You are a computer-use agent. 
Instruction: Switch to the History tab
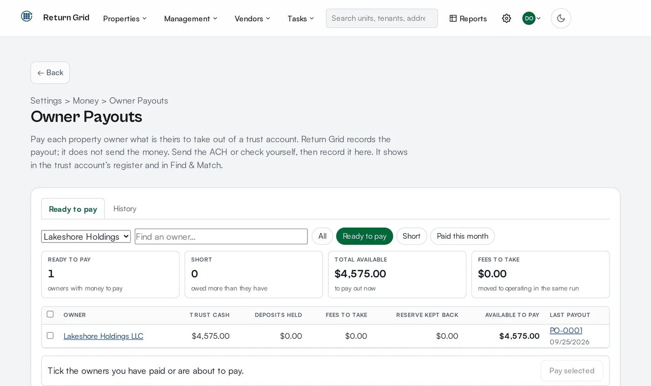point(125,209)
